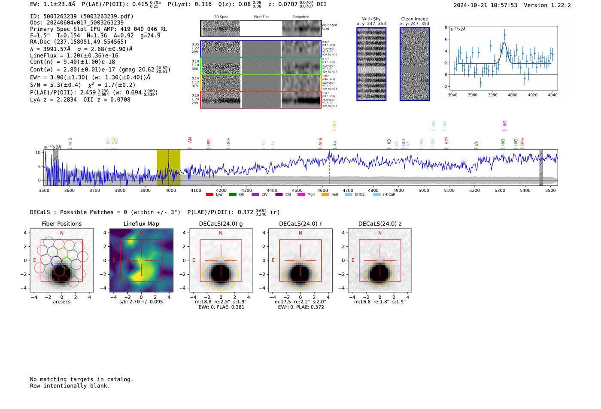Image resolution: width=601 pixels, height=409 pixels.
Task: Select the orange HeII legend swatch
Action: point(325,194)
